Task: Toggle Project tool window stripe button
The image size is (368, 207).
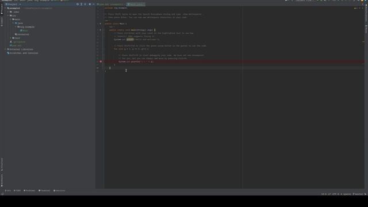Action: pyautogui.click(x=2, y=9)
